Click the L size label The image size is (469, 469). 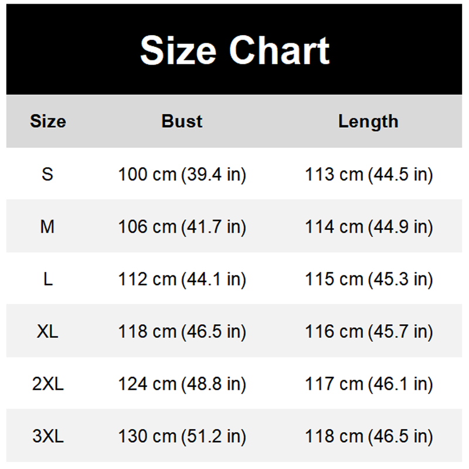click(x=48, y=279)
